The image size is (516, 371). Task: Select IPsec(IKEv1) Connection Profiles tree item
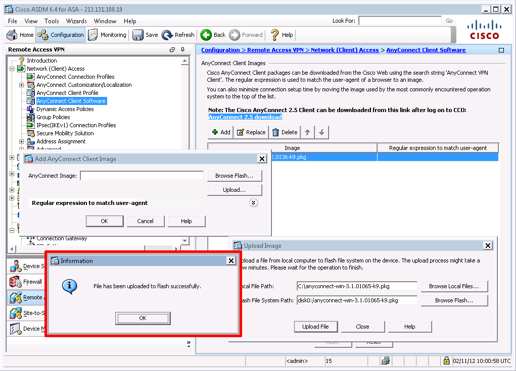click(x=76, y=125)
